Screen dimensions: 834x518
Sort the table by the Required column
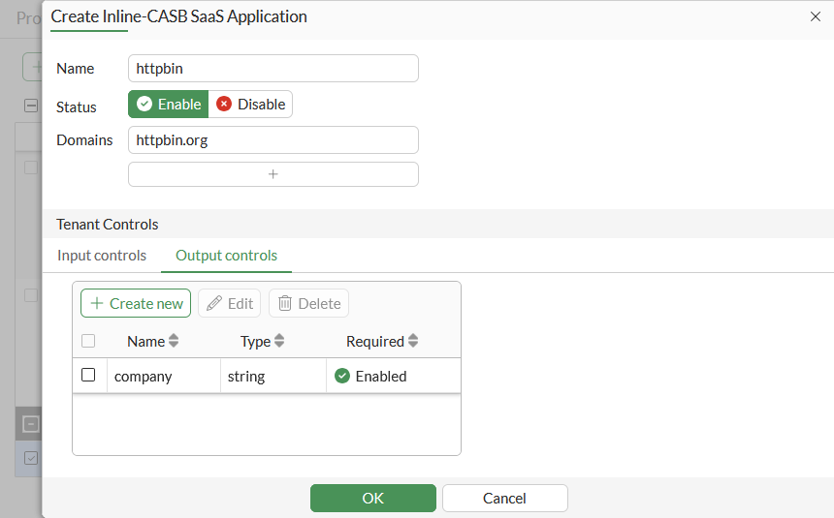(x=382, y=341)
